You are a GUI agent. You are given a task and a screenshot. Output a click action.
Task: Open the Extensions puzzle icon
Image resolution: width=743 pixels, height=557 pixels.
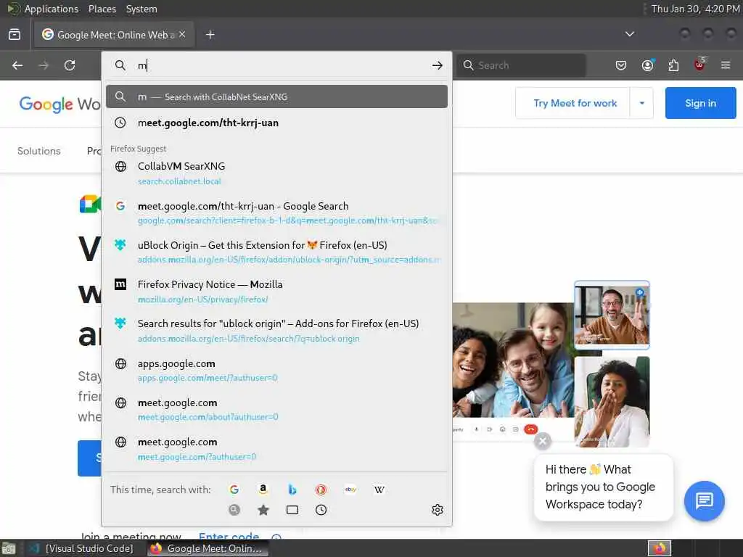click(673, 65)
